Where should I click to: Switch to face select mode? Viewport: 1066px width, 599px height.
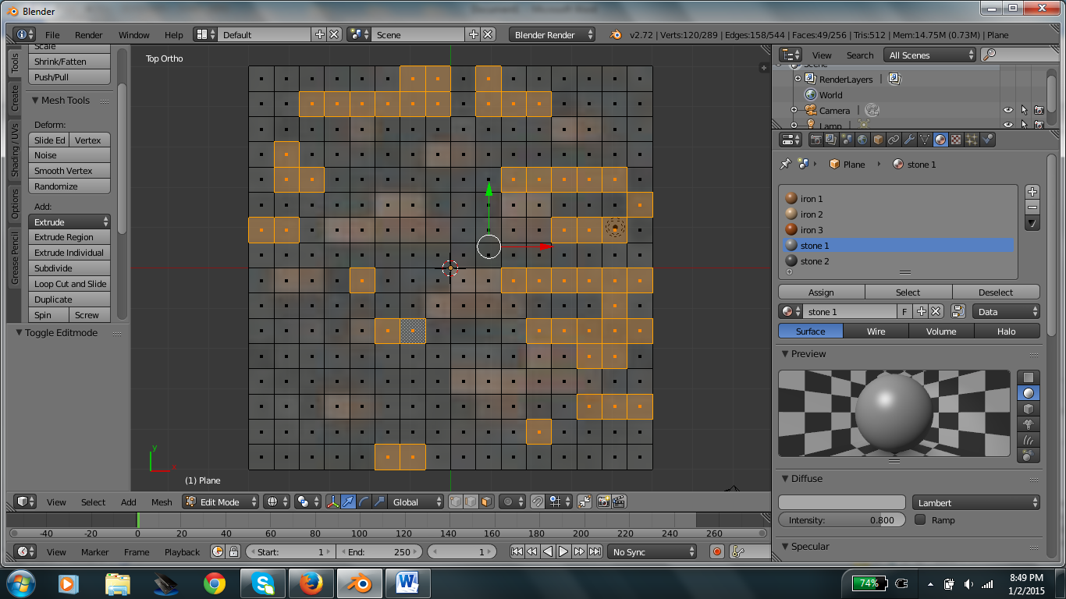click(x=486, y=502)
